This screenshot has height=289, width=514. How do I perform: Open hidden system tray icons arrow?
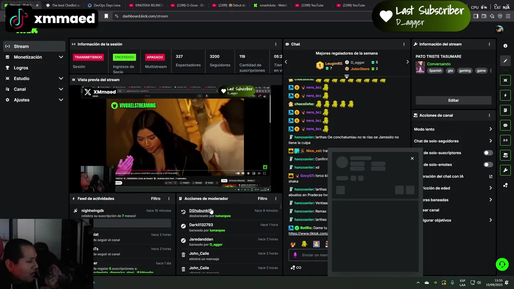point(418,283)
